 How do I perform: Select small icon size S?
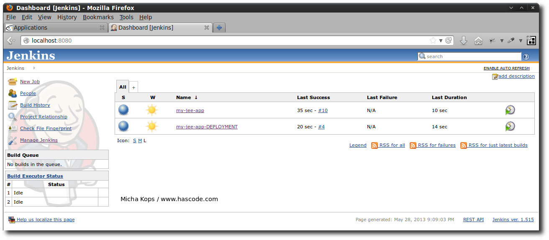click(134, 140)
